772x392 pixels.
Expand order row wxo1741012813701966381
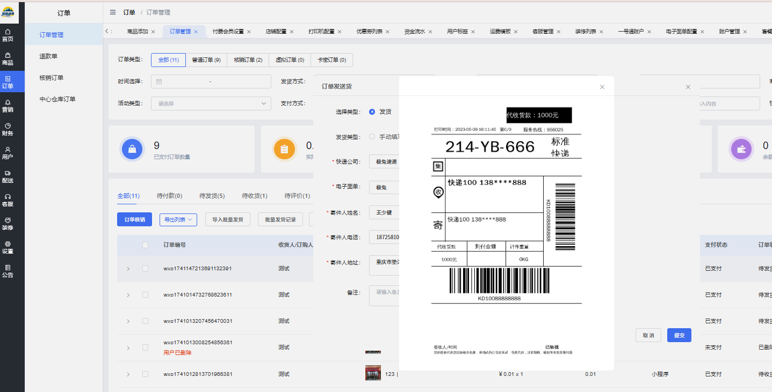(x=128, y=374)
